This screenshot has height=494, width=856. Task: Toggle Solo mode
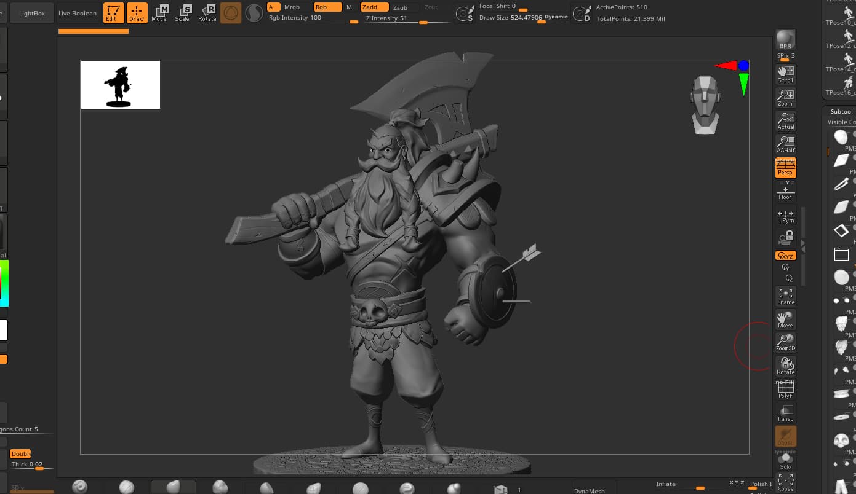[786, 461]
